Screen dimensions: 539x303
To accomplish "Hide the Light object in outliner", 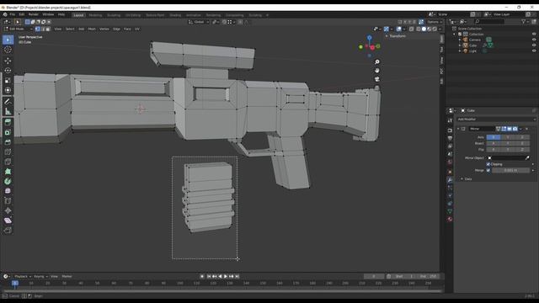I will pos(534,50).
